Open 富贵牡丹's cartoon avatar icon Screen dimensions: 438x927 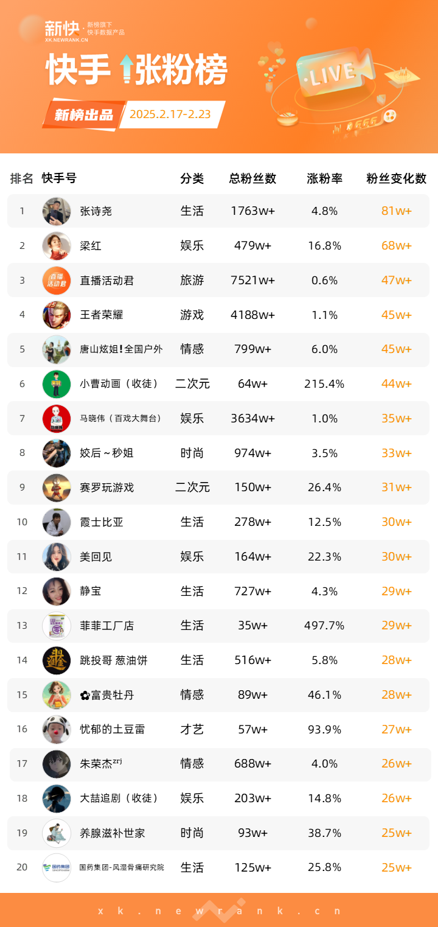pyautogui.click(x=57, y=694)
